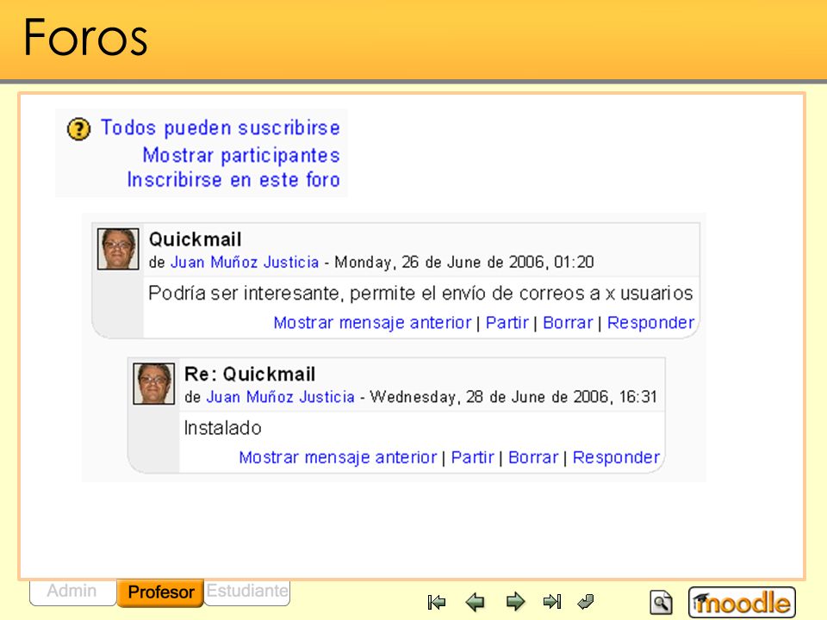Click the 'Quickmail' post title
The image size is (827, 620).
point(196,240)
